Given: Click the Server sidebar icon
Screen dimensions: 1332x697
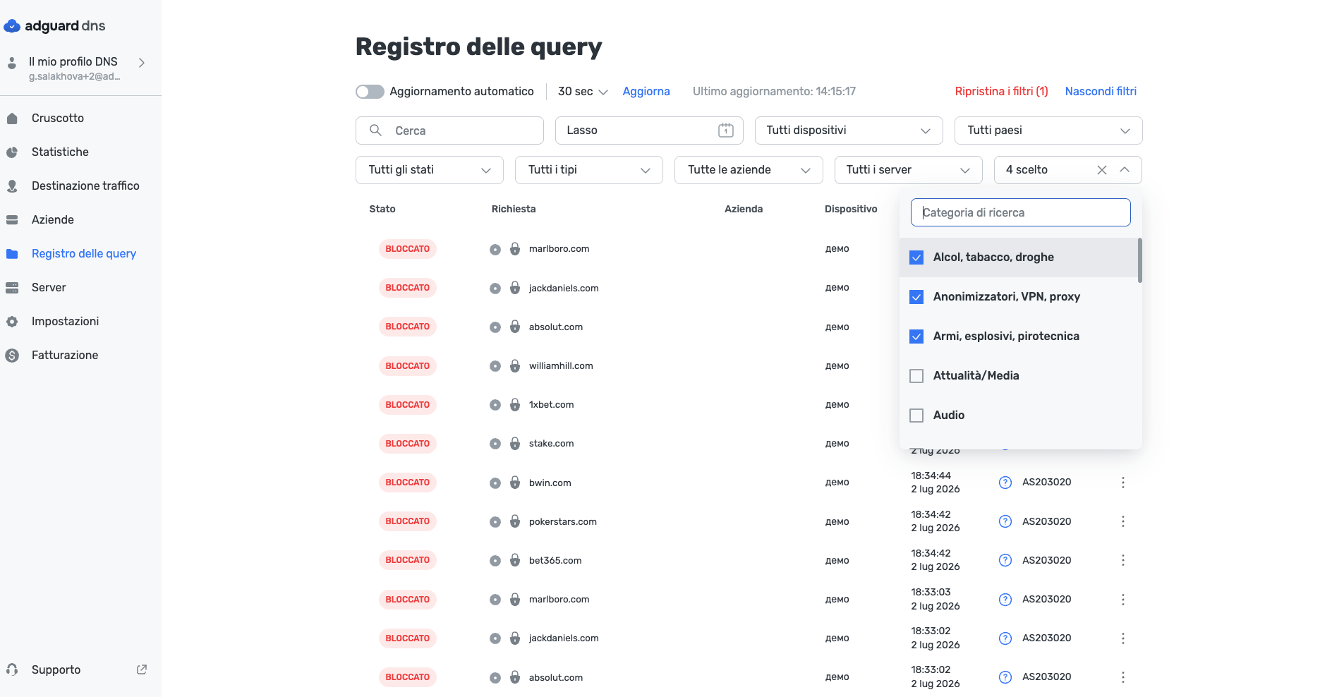Looking at the screenshot, I should click(x=12, y=288).
